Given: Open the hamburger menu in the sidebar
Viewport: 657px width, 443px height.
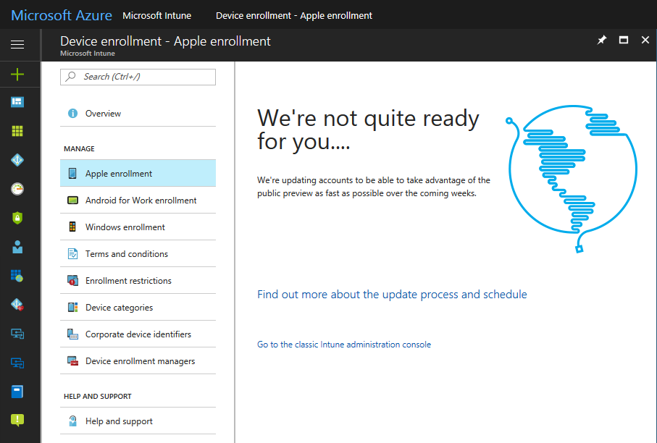Looking at the screenshot, I should [x=17, y=44].
